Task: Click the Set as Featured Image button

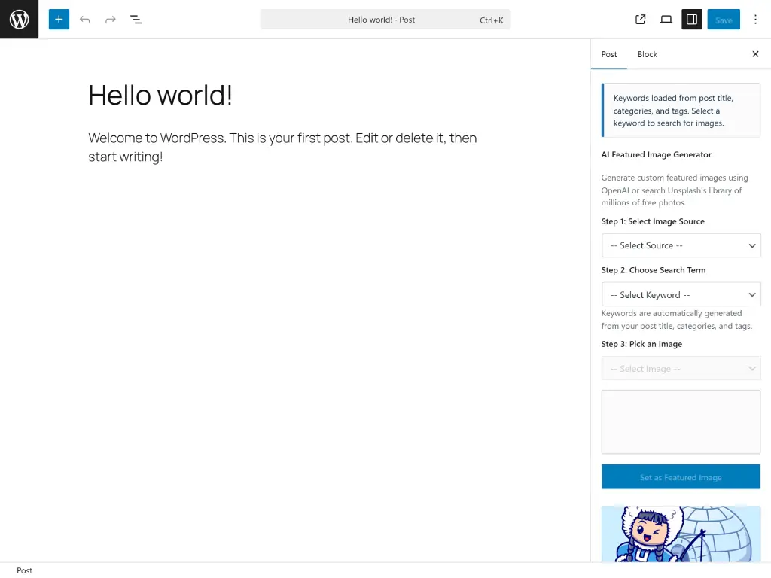Action: click(681, 476)
